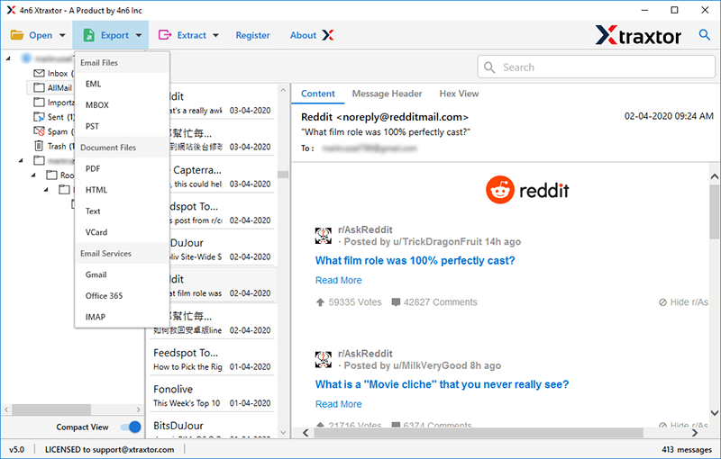Choose HTML export format
Image resolution: width=721 pixels, height=459 pixels.
click(x=122, y=190)
